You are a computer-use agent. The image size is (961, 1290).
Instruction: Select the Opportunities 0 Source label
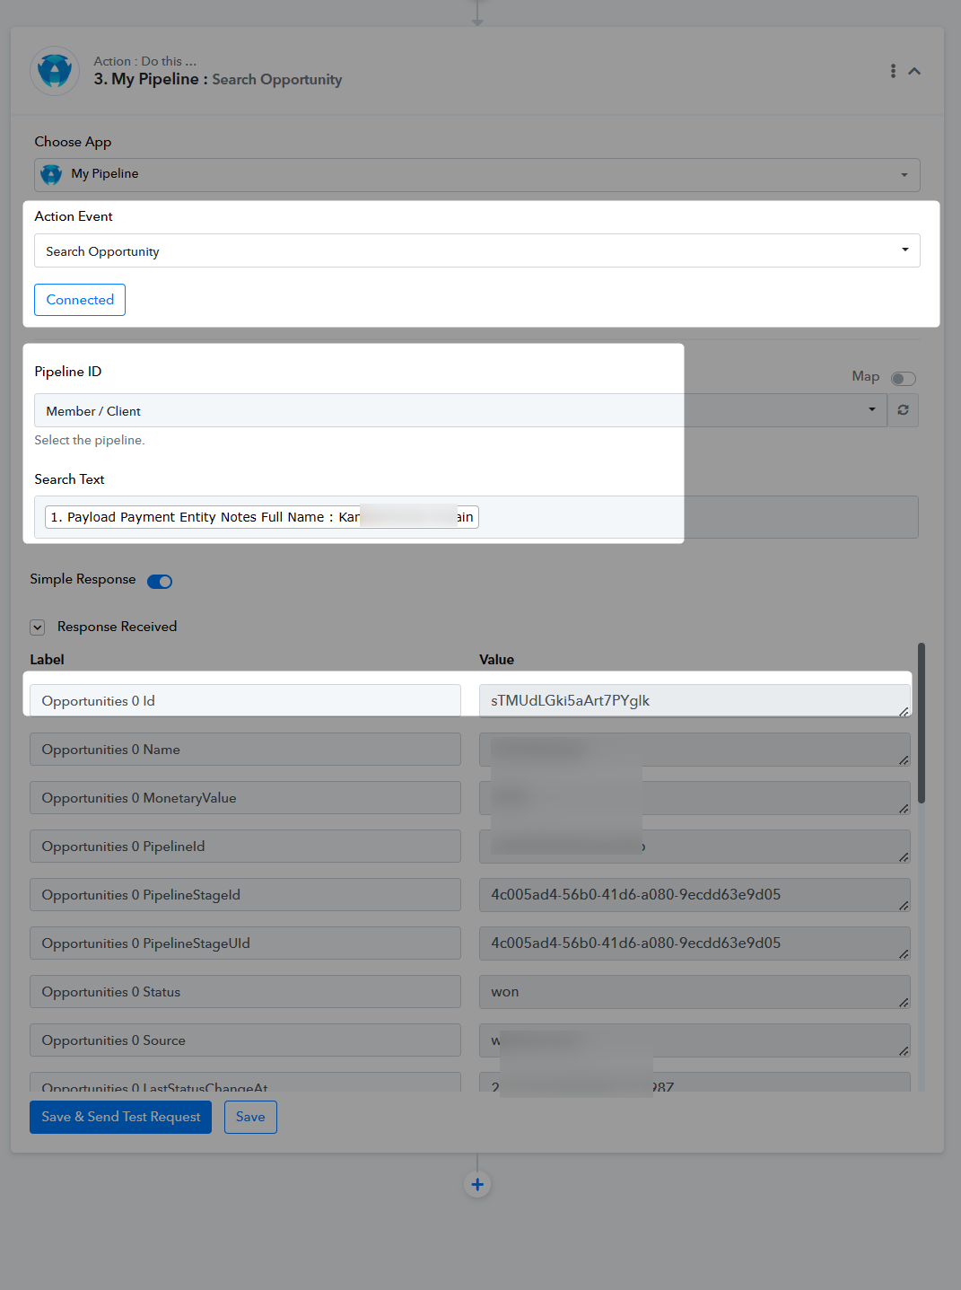coord(245,1040)
